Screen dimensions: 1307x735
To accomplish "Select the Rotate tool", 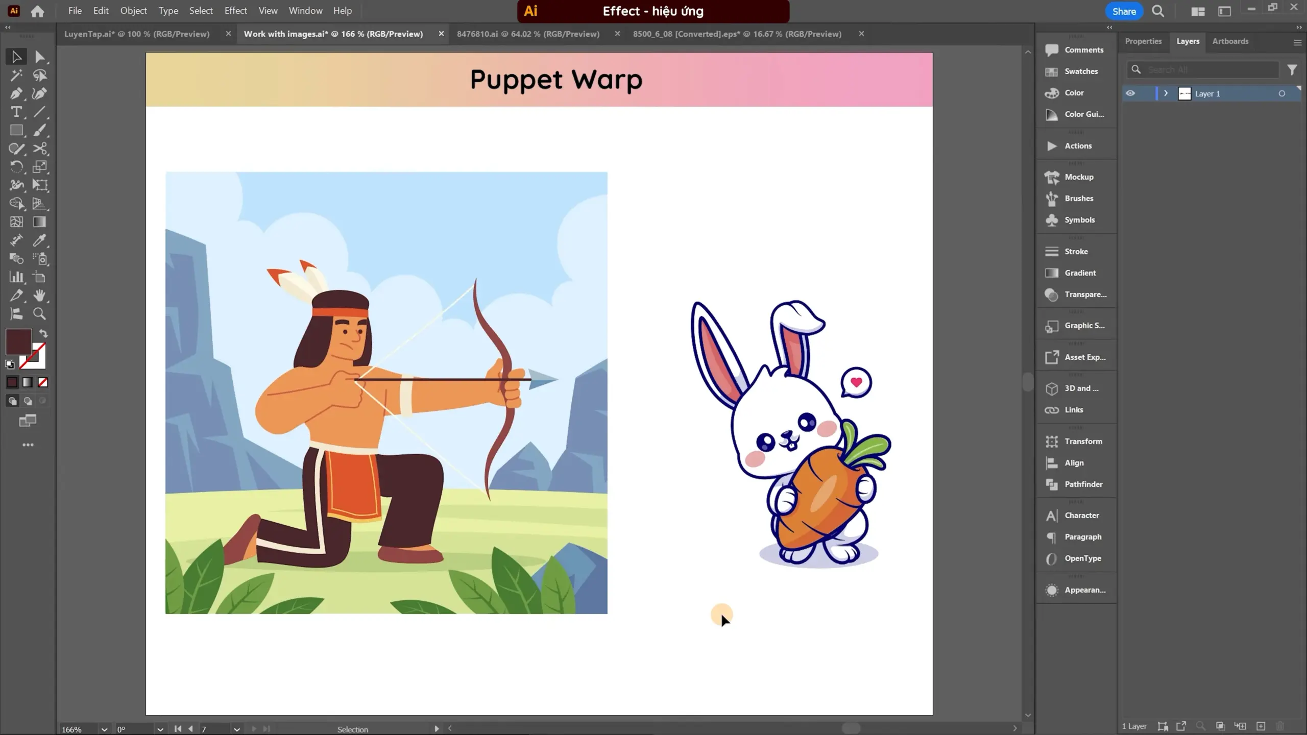I will pyautogui.click(x=16, y=167).
